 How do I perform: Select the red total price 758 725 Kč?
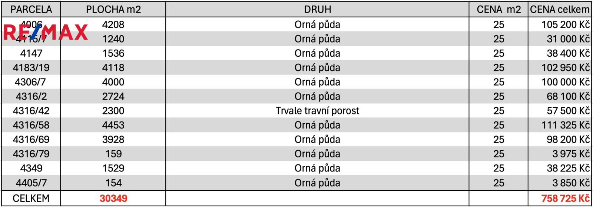[565, 198]
